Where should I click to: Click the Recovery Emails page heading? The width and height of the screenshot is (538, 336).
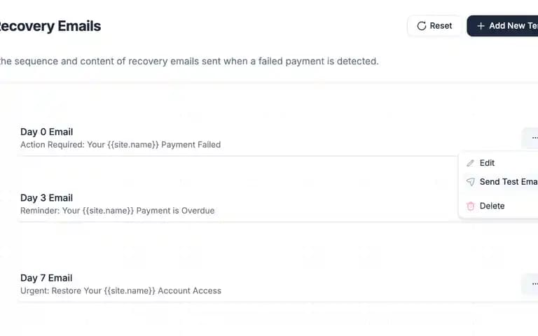pos(50,26)
